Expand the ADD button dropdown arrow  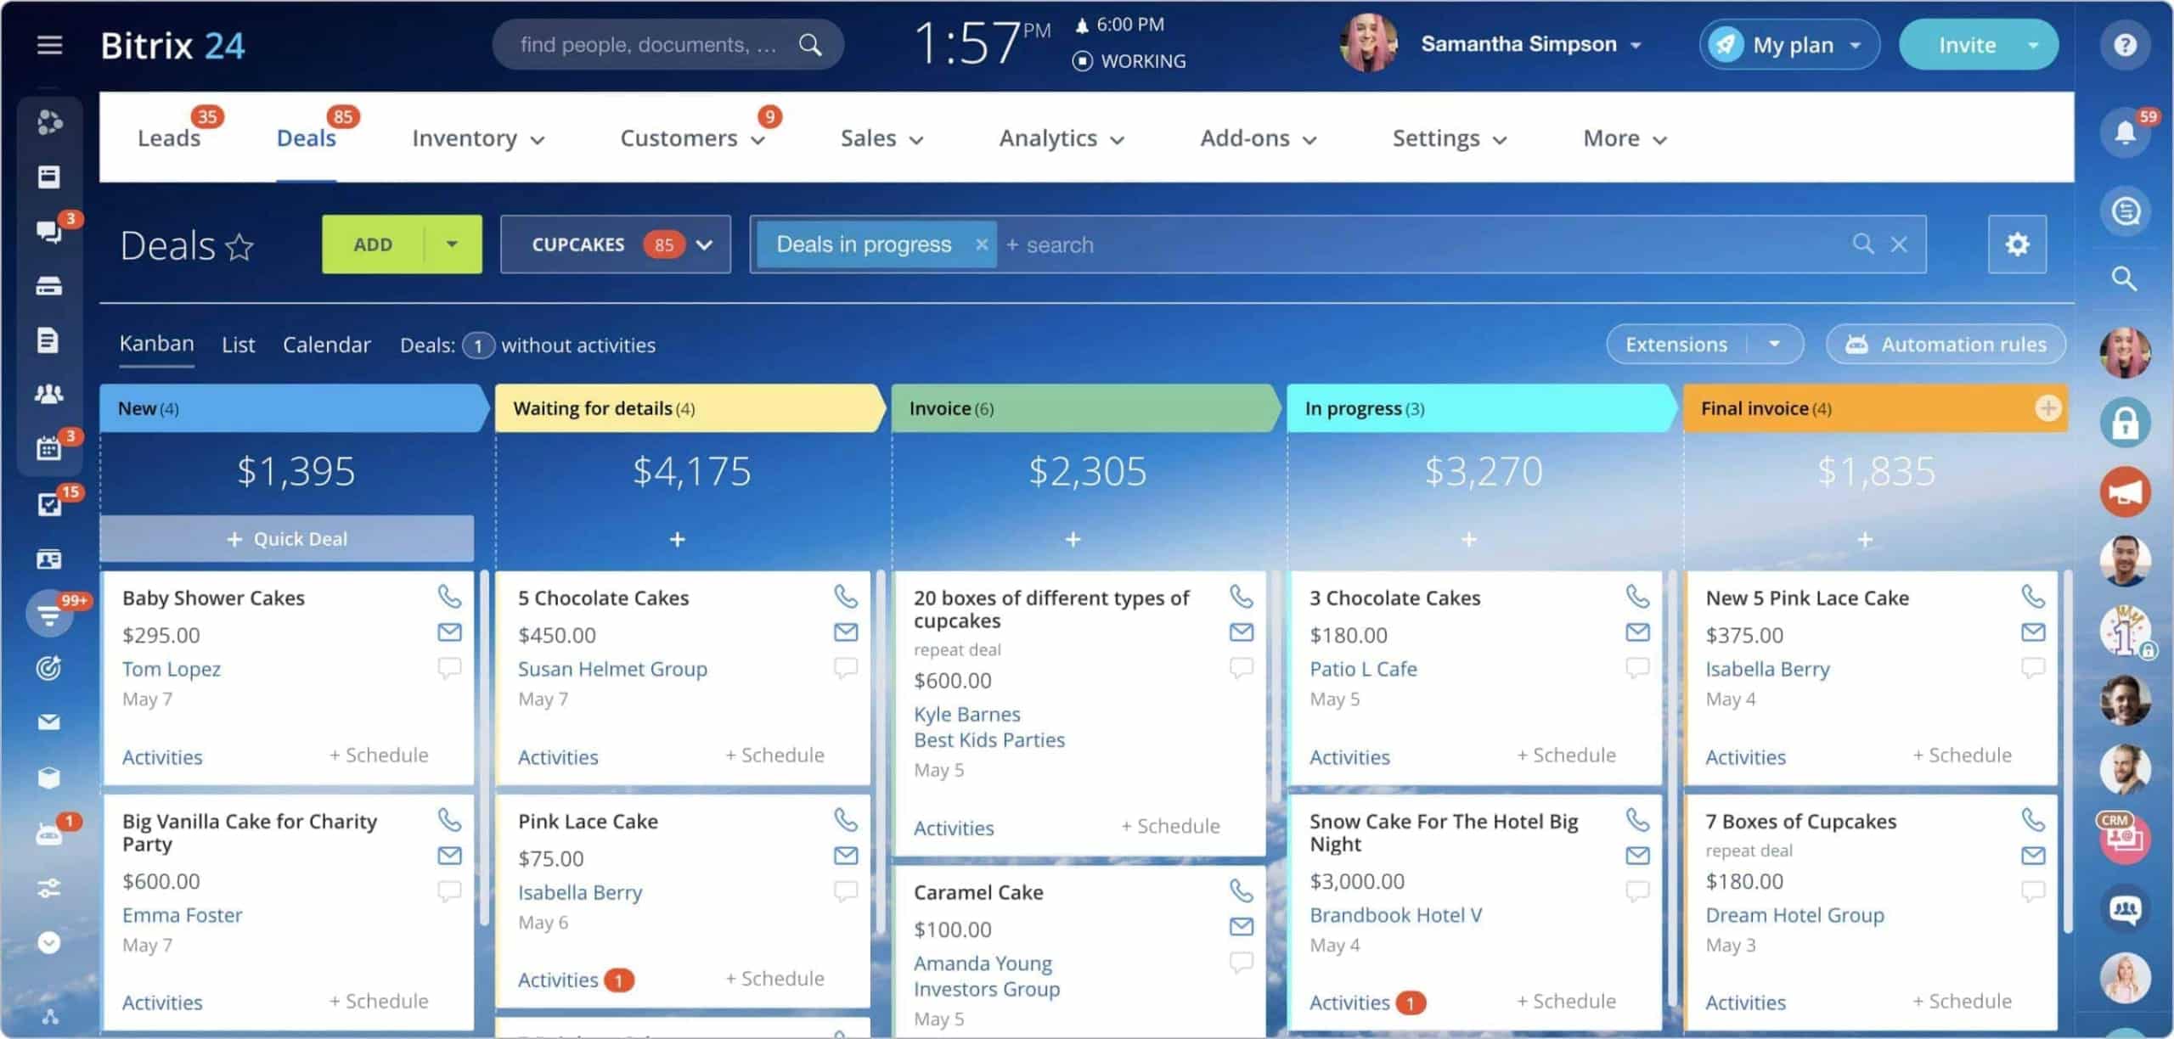click(x=452, y=244)
